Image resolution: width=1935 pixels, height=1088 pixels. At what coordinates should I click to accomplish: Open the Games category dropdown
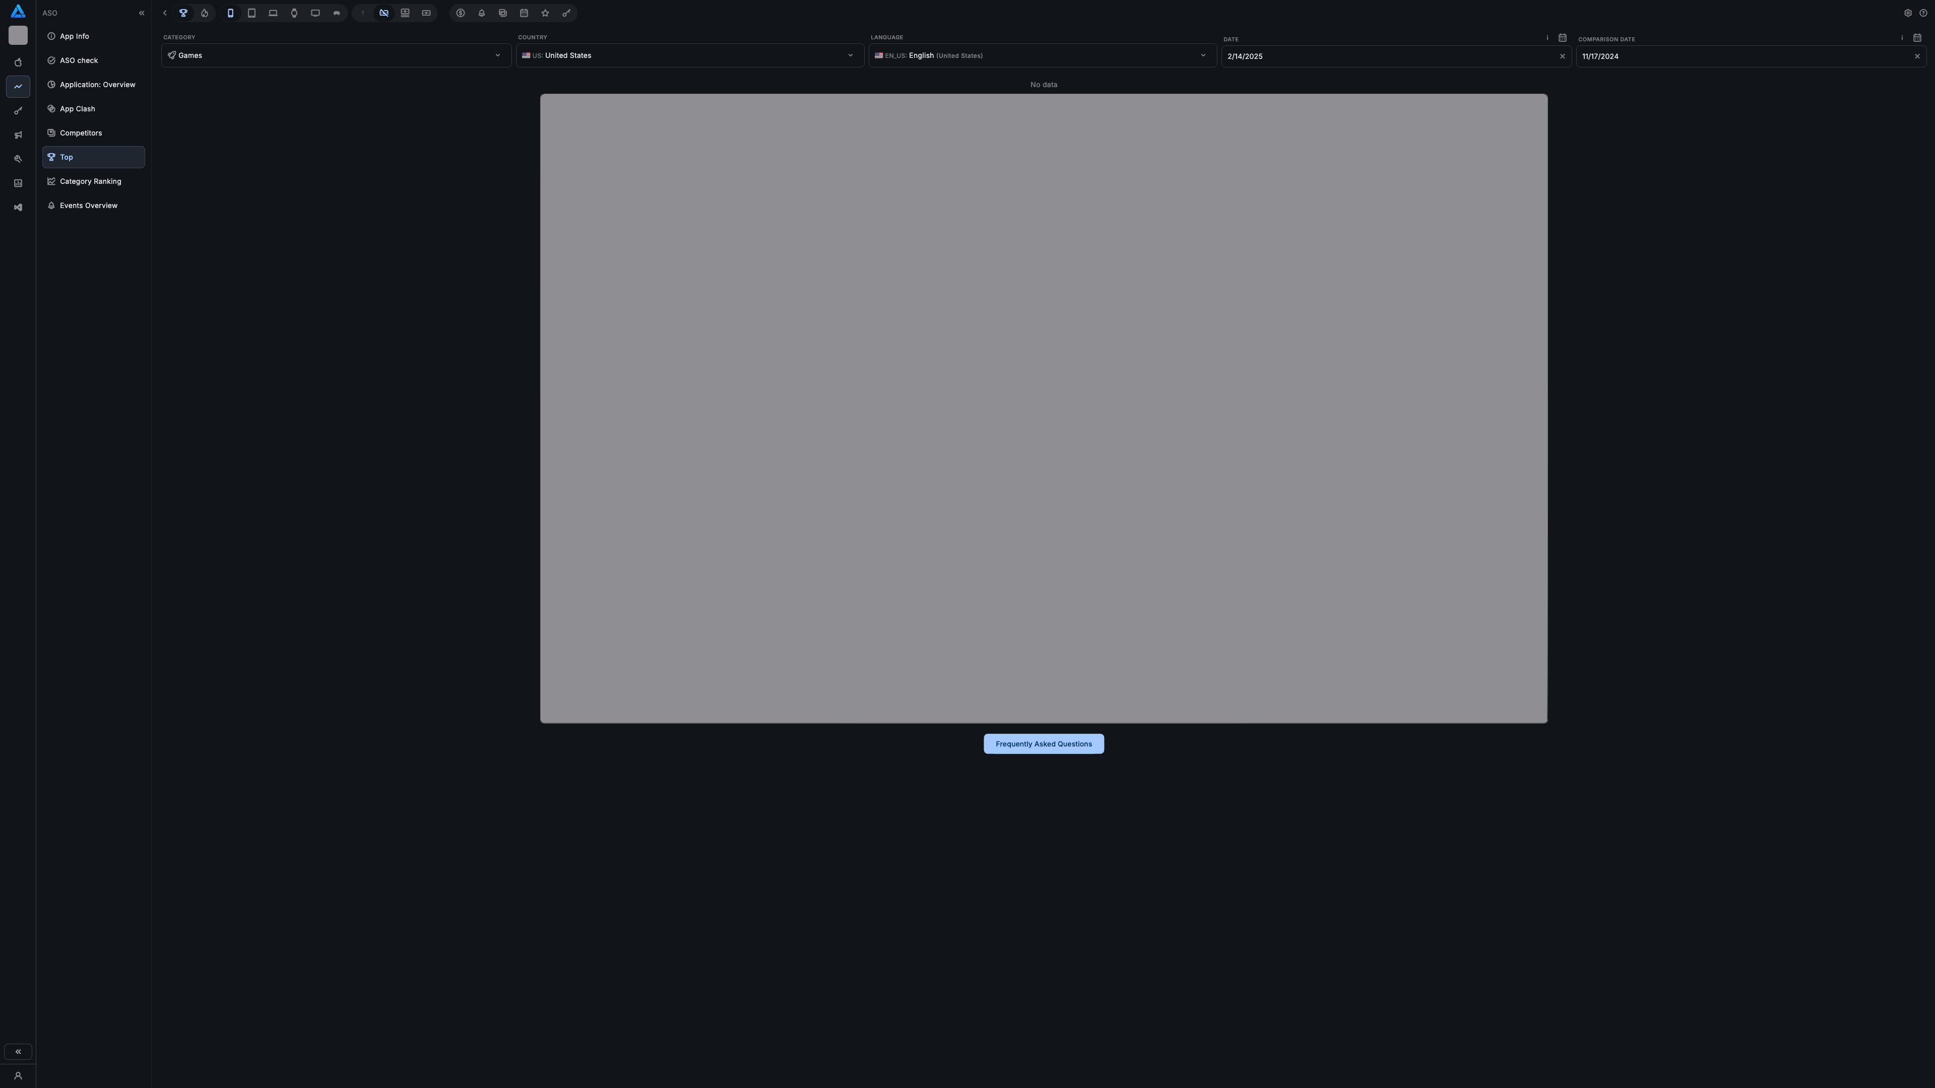(x=335, y=55)
